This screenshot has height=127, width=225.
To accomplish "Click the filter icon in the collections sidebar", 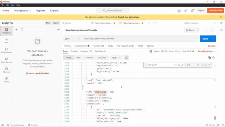I will click(x=22, y=30).
